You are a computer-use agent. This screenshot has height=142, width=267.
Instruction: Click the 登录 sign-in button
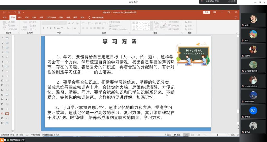pos(207,12)
